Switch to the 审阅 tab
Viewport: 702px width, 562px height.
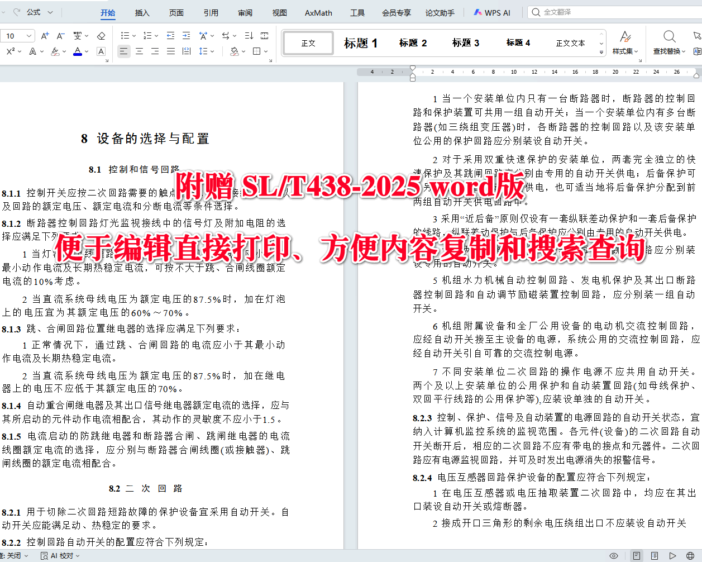pyautogui.click(x=245, y=13)
